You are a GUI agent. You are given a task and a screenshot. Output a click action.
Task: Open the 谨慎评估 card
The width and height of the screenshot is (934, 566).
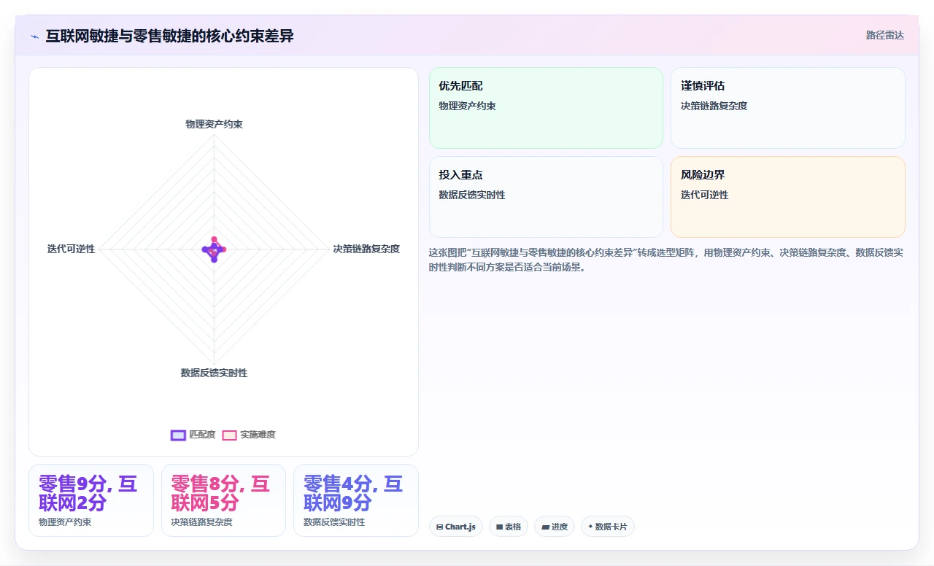788,108
